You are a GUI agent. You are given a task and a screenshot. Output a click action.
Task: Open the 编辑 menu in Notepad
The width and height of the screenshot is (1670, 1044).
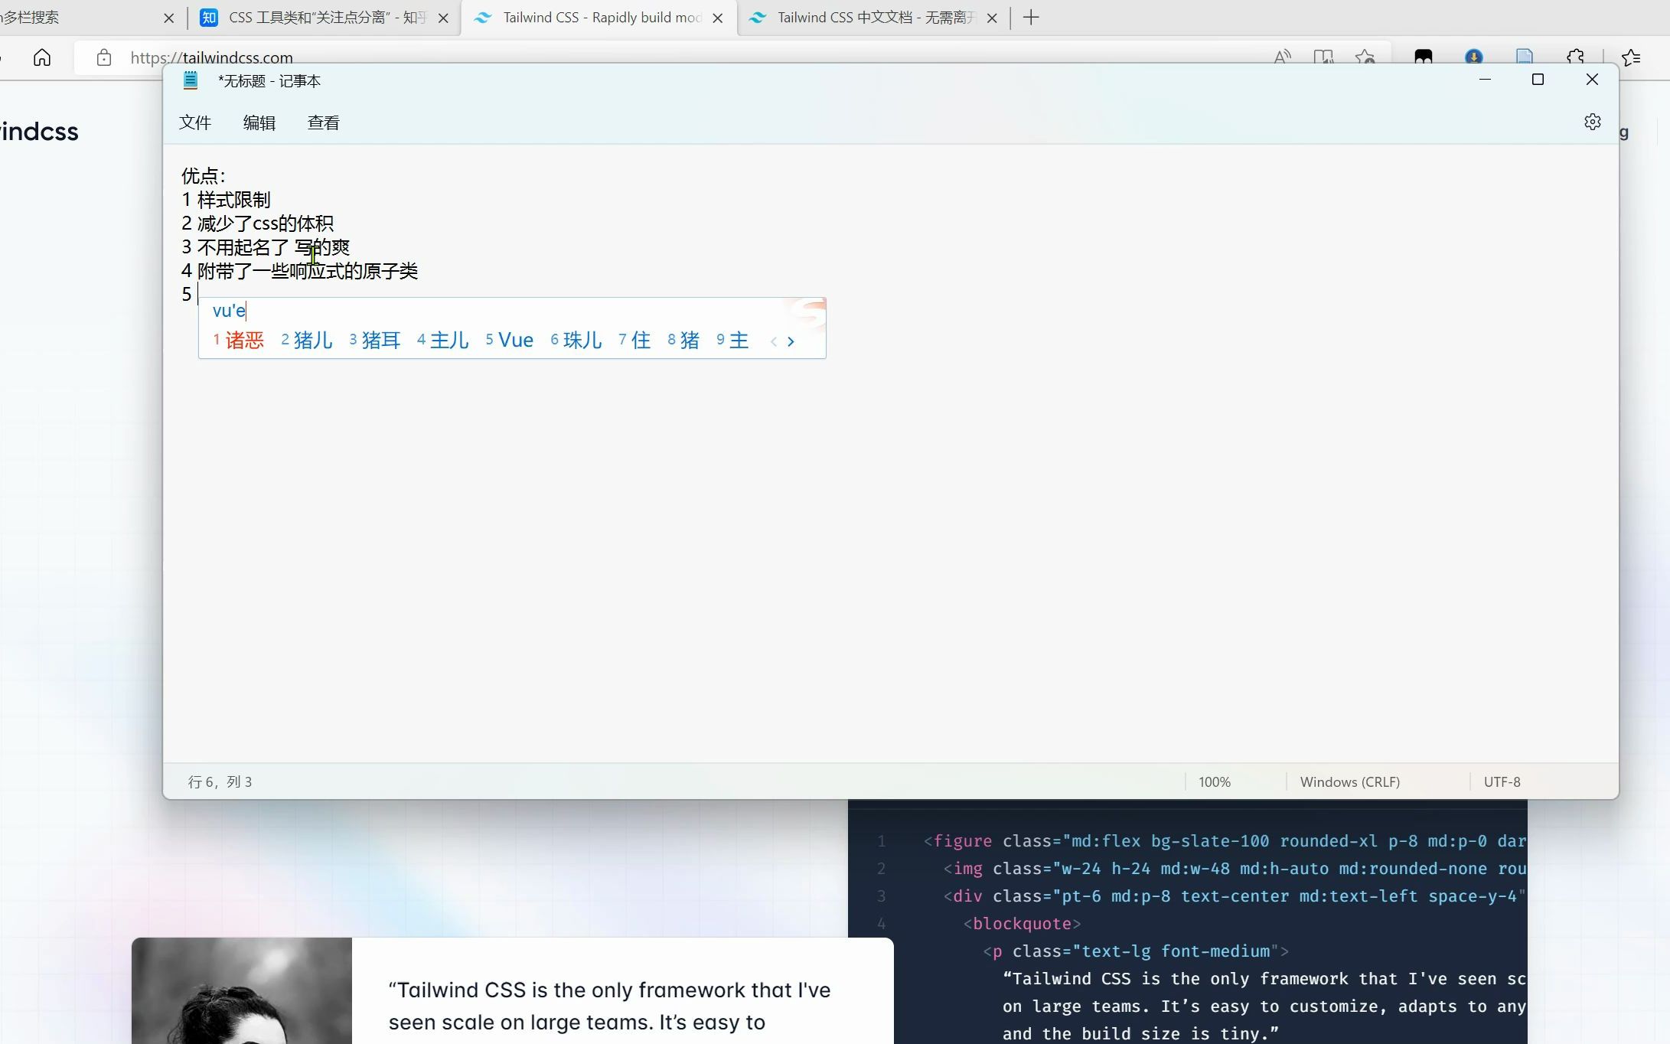point(259,122)
